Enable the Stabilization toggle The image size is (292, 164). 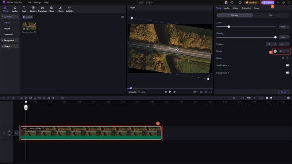coord(287,65)
